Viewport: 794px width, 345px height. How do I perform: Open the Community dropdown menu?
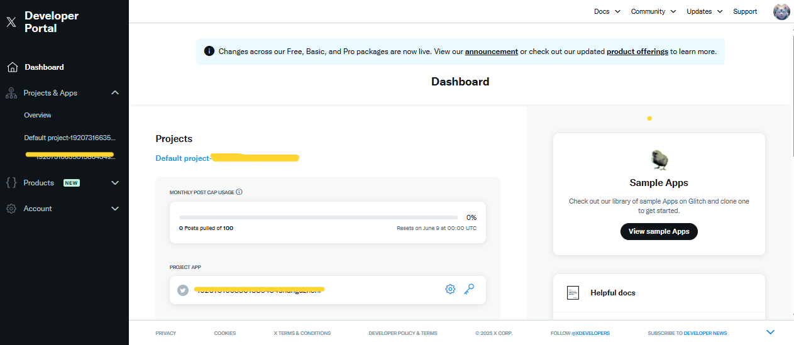(x=653, y=11)
